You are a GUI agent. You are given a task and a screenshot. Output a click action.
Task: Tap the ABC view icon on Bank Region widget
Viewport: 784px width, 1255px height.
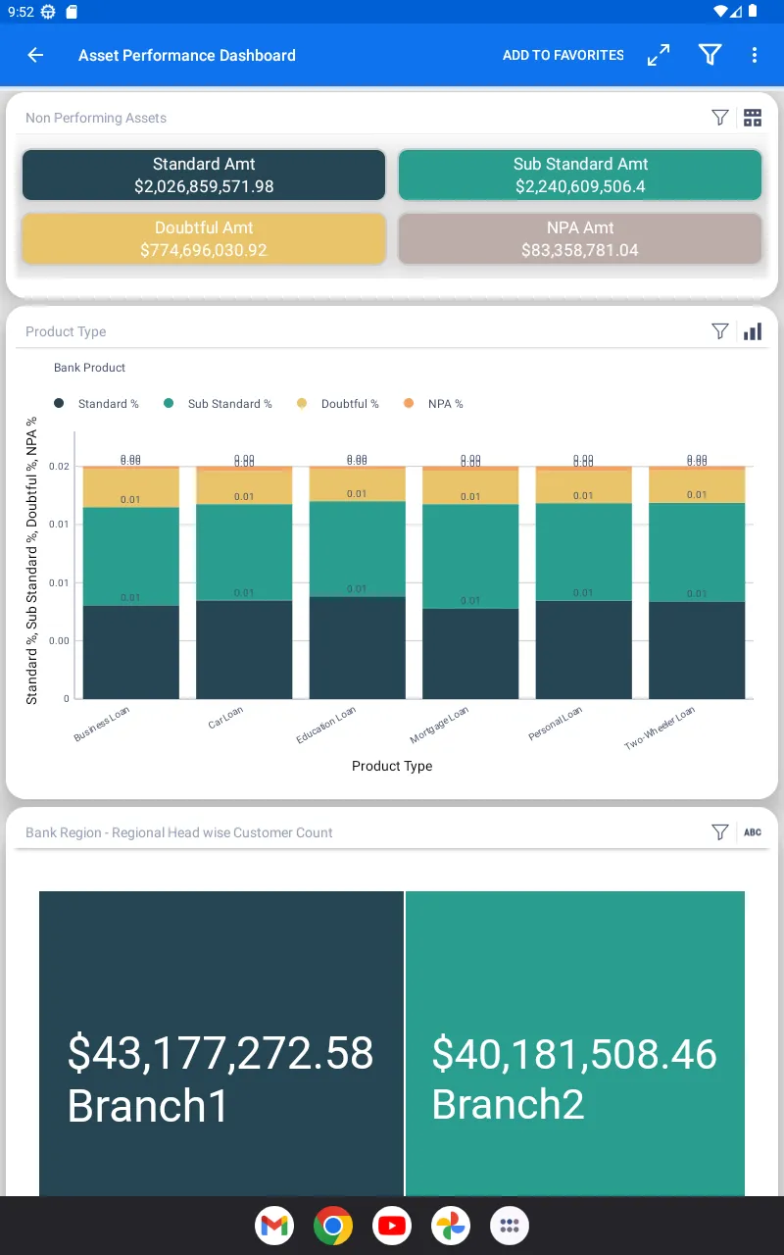click(753, 832)
